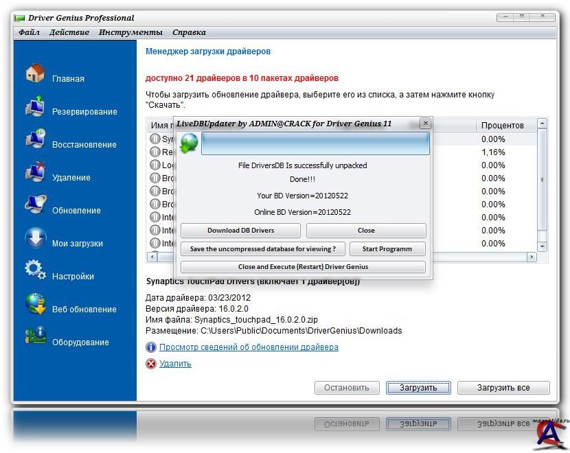Open the Обновление update icon
Screen dimensions: 570x453
(x=35, y=205)
